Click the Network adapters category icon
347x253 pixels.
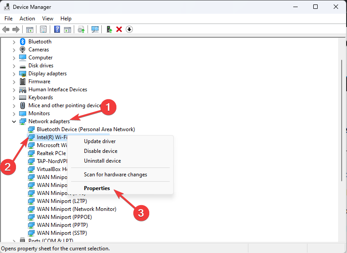tap(23, 121)
